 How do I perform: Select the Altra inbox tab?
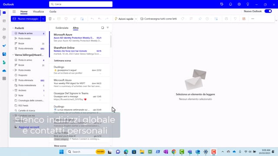click(x=76, y=28)
